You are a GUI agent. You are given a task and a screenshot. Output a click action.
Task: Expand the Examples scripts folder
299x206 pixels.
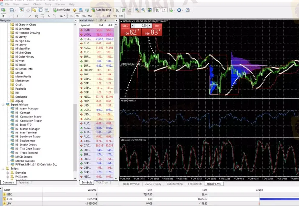(8, 173)
